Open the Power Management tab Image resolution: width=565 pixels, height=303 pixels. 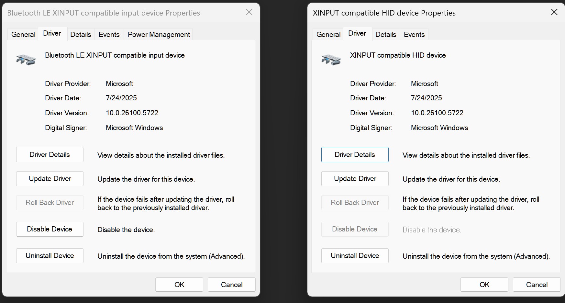click(x=159, y=34)
